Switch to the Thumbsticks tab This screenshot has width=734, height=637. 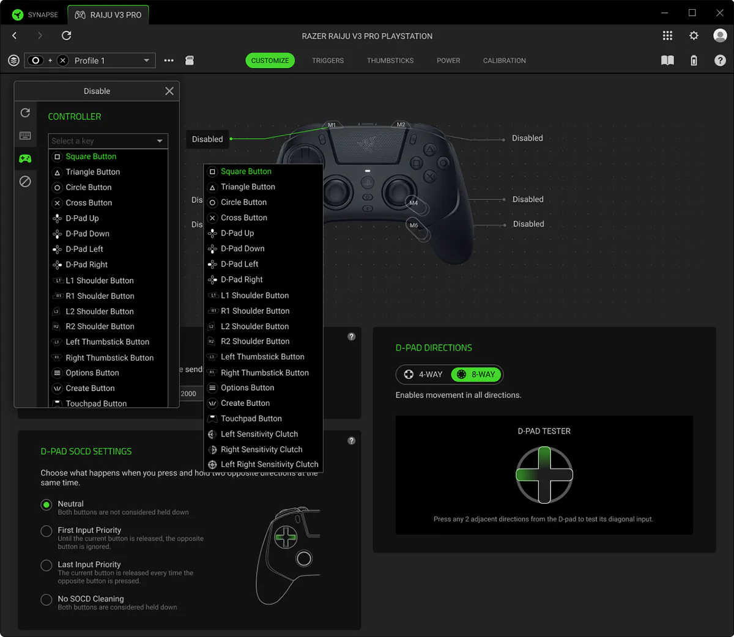(x=390, y=61)
